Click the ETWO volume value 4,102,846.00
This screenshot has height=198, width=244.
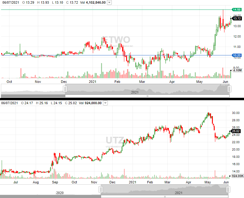96,3
